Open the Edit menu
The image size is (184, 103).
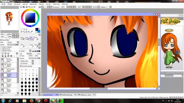pos(9,4)
